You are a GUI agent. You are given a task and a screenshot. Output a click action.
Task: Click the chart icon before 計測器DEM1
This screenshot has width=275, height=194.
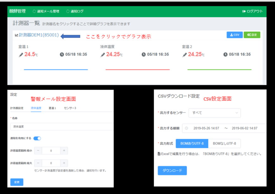coord(16,35)
